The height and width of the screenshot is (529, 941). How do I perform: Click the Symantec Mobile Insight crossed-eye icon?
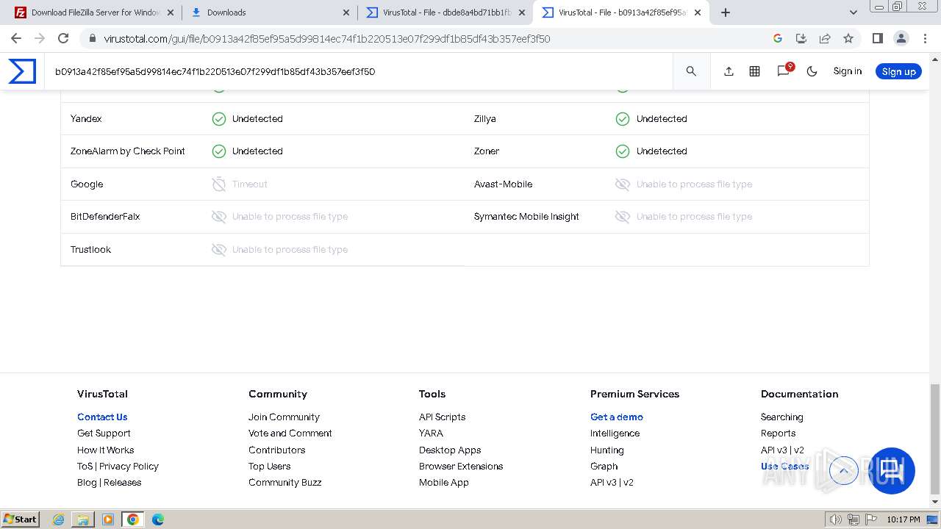623,217
